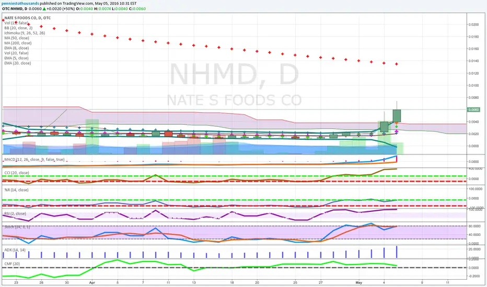Click the -0.2000 CMF axis label
The height and width of the screenshot is (287, 487).
coord(475,276)
